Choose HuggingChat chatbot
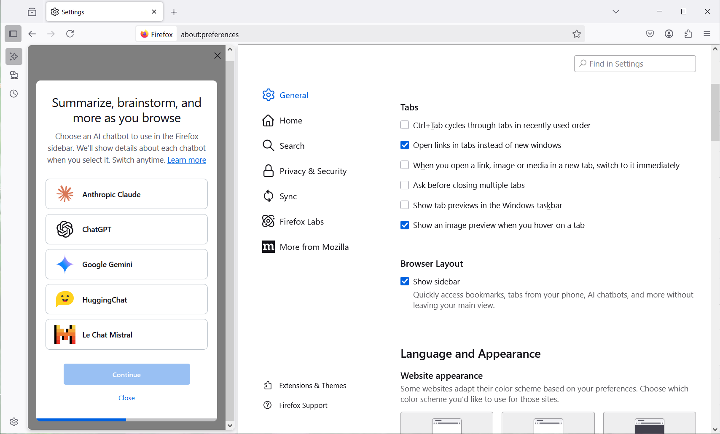 (x=126, y=299)
